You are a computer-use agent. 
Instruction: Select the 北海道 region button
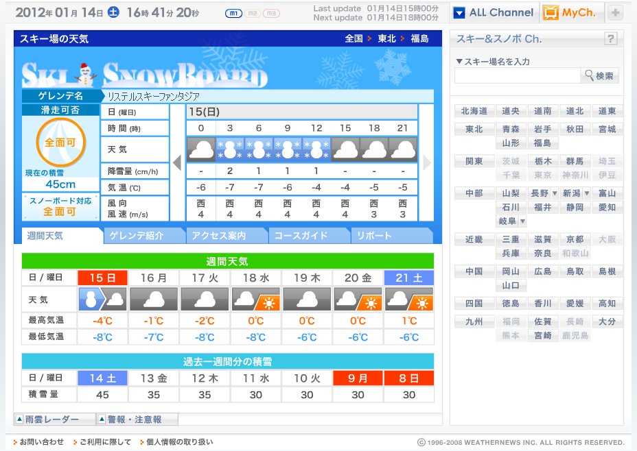coord(474,111)
